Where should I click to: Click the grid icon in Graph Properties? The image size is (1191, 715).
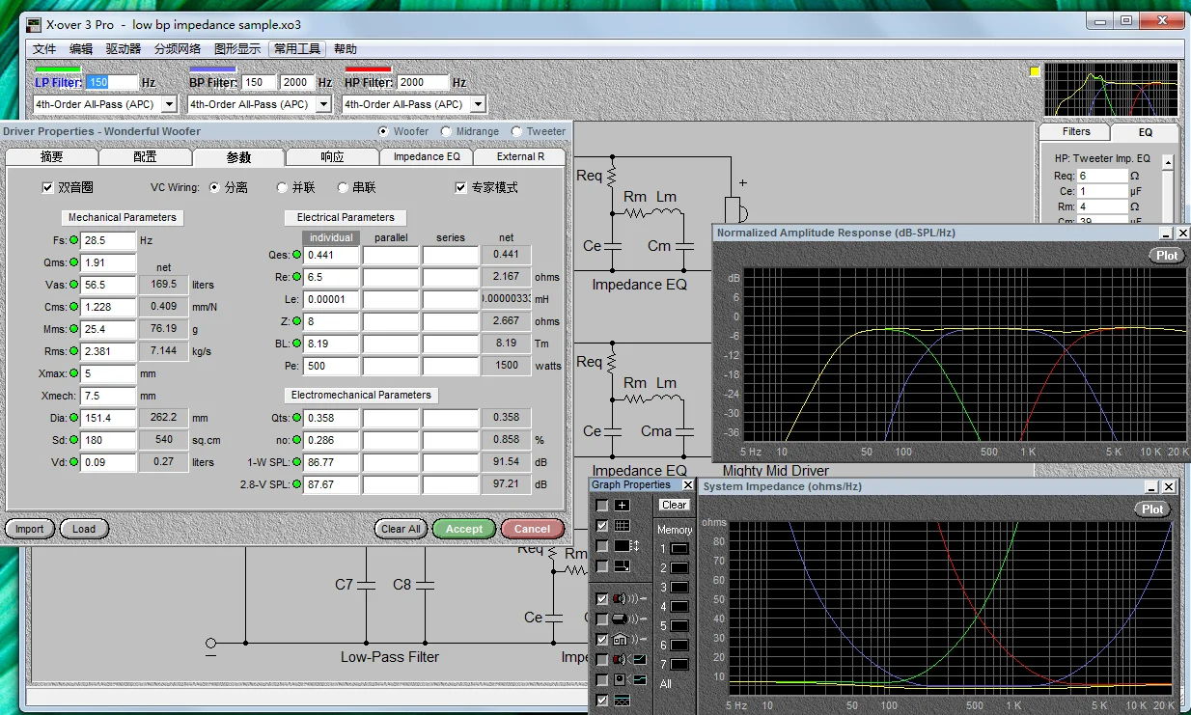[x=623, y=526]
